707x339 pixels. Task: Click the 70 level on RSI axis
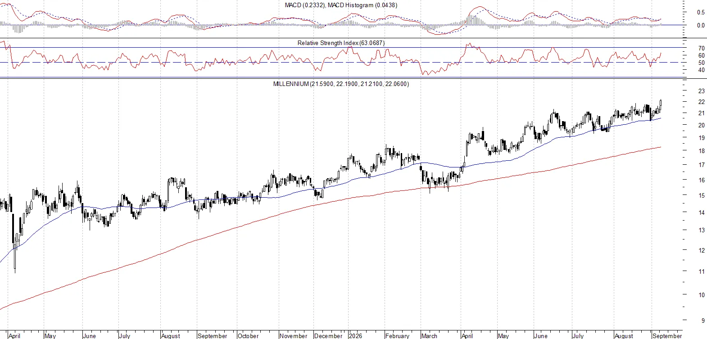tap(701, 48)
